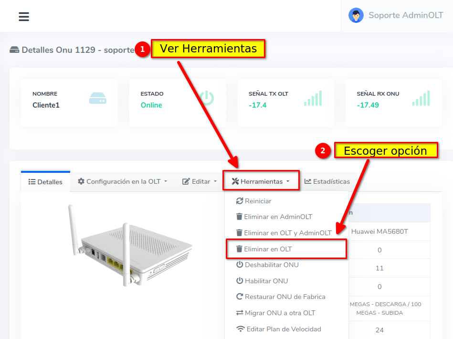This screenshot has height=339, width=453.
Task: Click the ONU device icon beside page title
Action: 14,50
